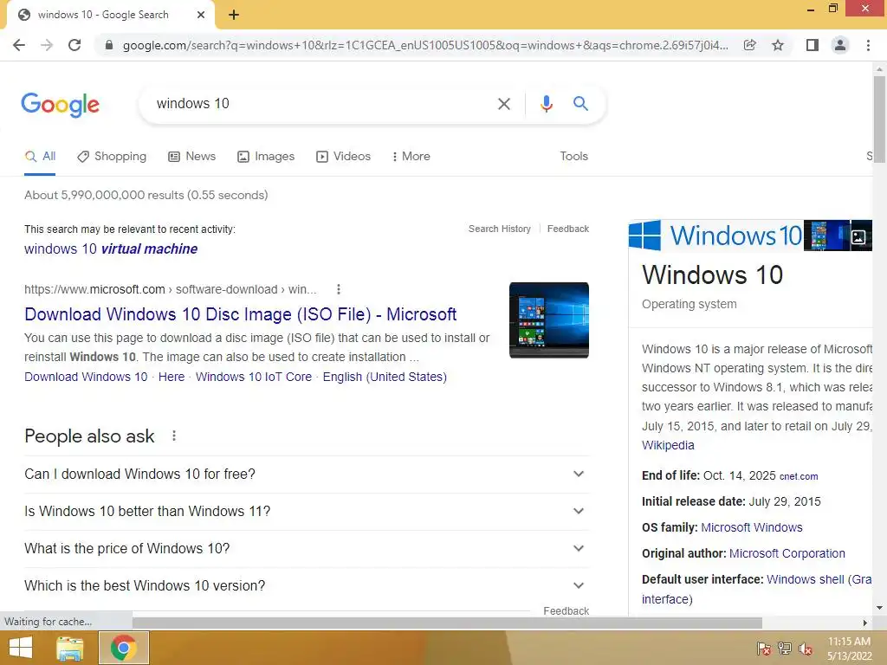Open File Explorer from the taskbar
The image size is (887, 665).
tap(70, 648)
